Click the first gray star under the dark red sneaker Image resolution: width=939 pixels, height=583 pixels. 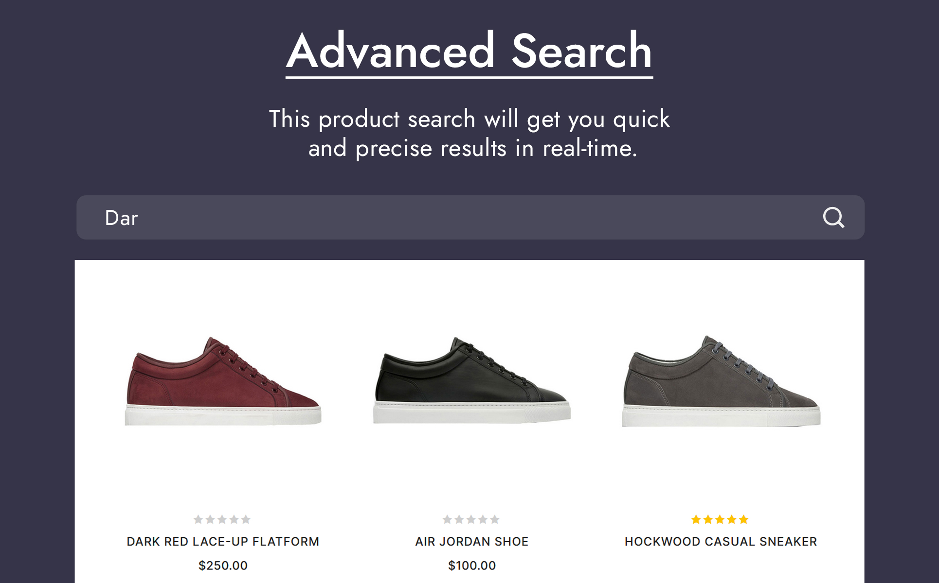[x=199, y=519]
